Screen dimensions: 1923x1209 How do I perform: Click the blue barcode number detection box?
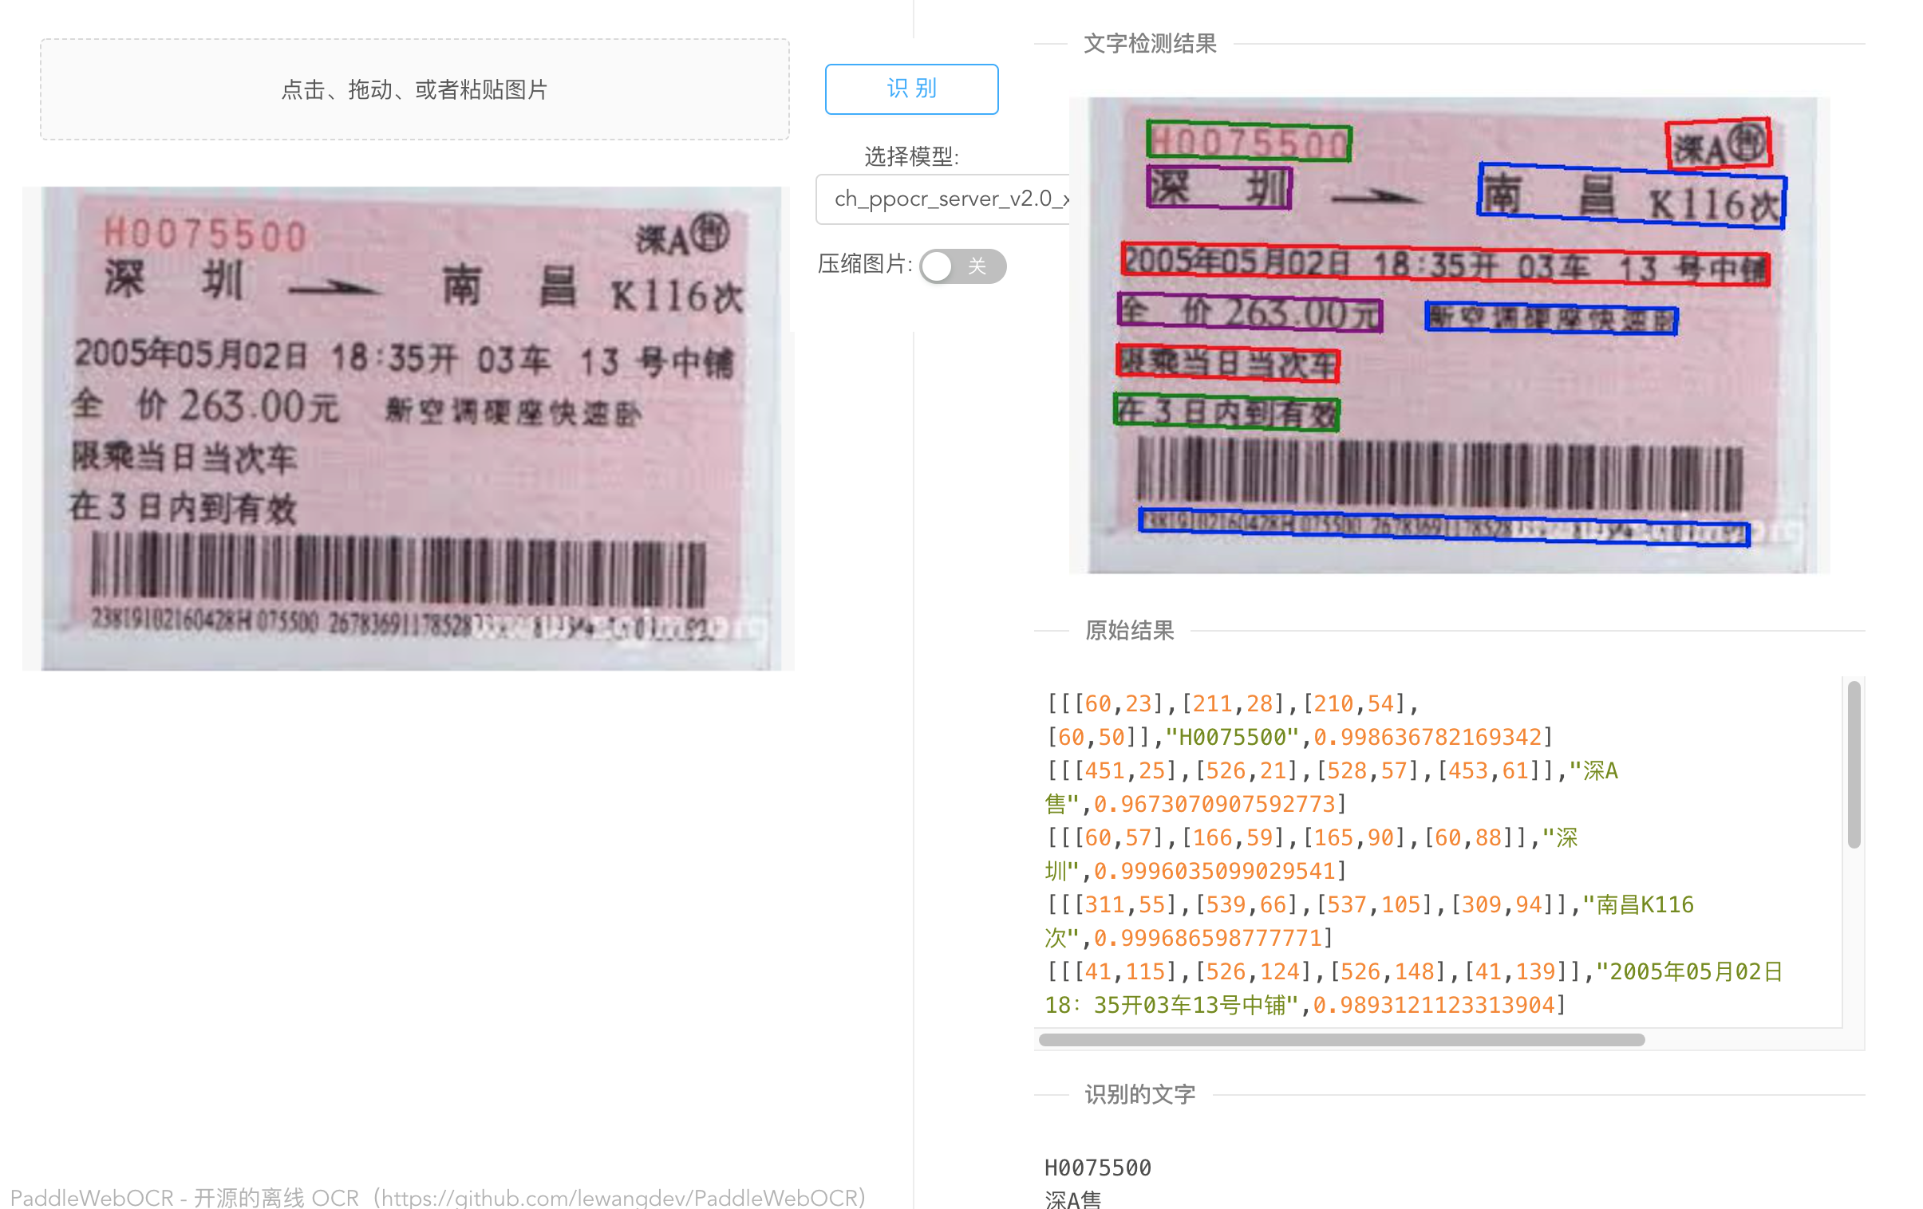pyautogui.click(x=1444, y=526)
